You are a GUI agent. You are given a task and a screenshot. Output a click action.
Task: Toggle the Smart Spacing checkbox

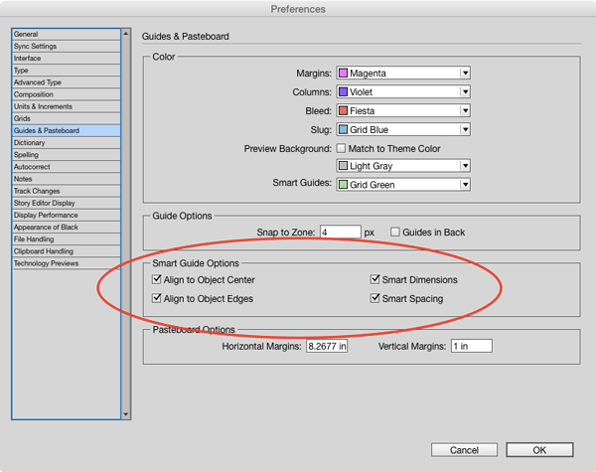click(x=374, y=298)
